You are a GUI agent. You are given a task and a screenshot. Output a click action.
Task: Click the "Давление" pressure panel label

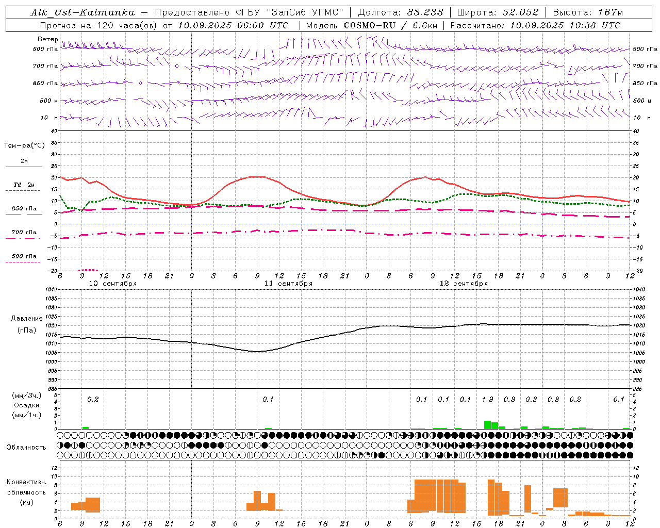pos(27,319)
